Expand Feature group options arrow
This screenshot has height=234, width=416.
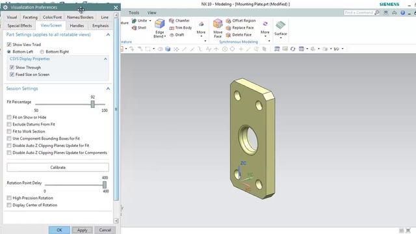205,41
